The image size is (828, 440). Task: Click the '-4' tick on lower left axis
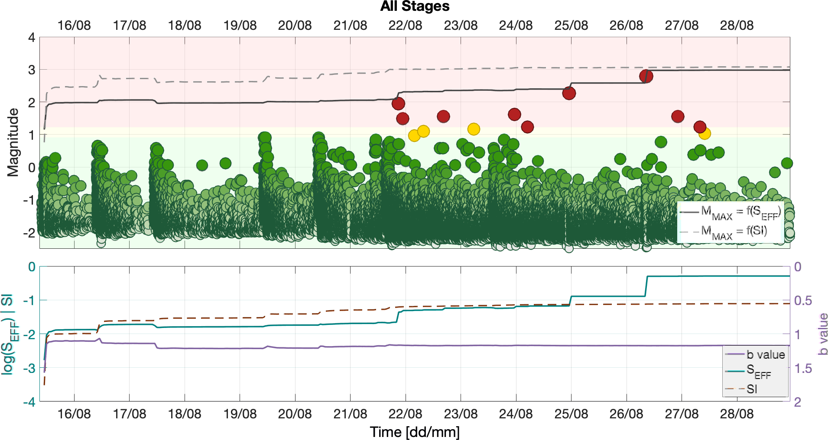30,402
